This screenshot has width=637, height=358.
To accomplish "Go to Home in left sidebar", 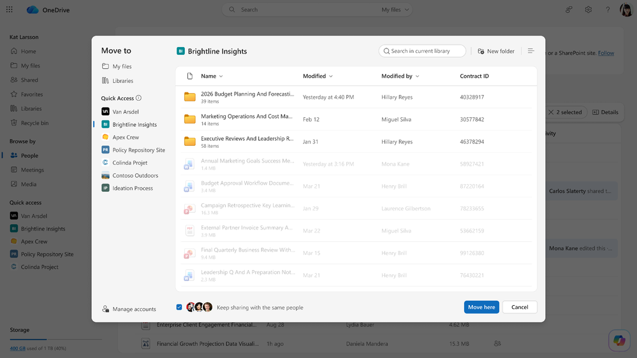I will pos(23,51).
